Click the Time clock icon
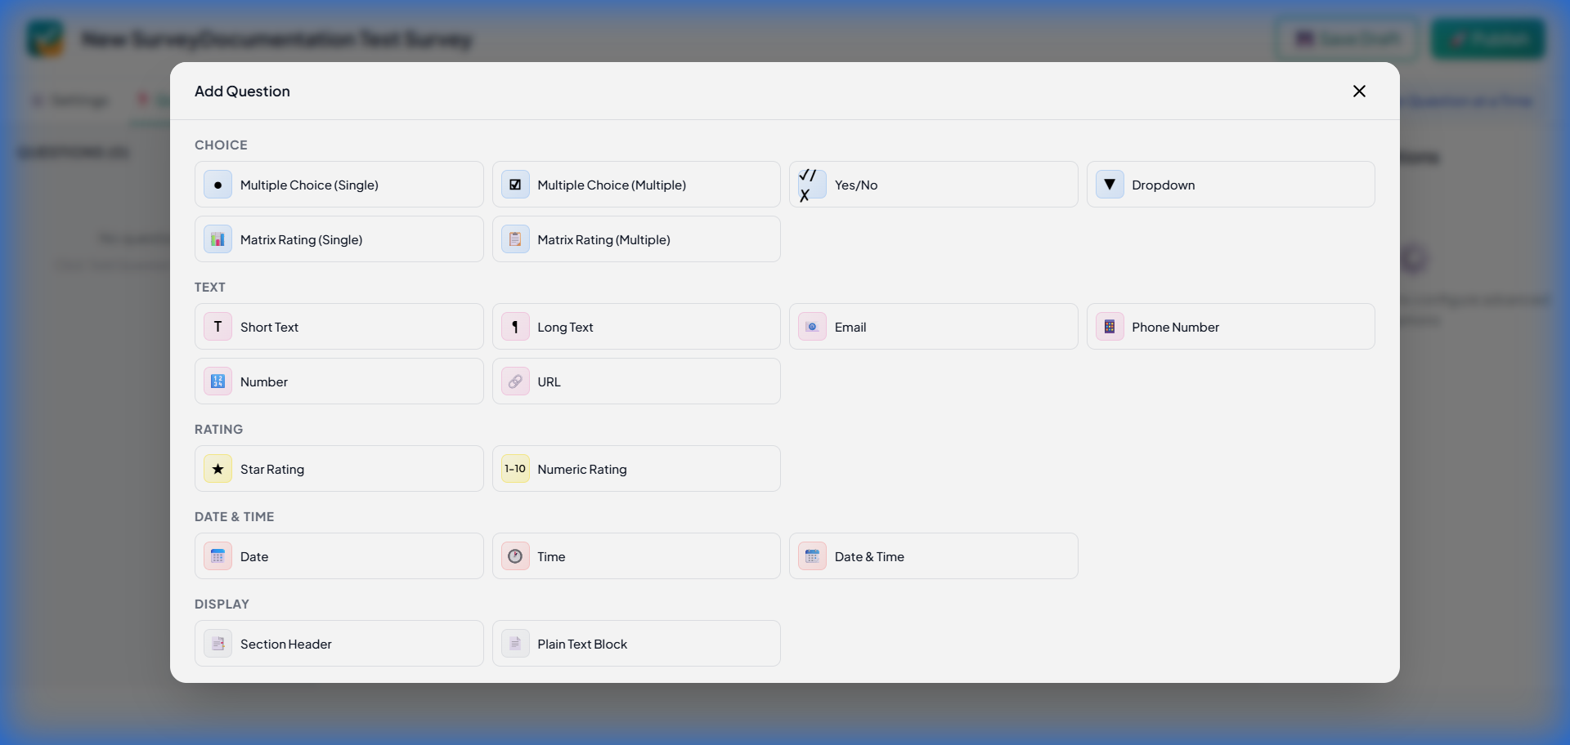This screenshot has width=1570, height=745. [514, 556]
